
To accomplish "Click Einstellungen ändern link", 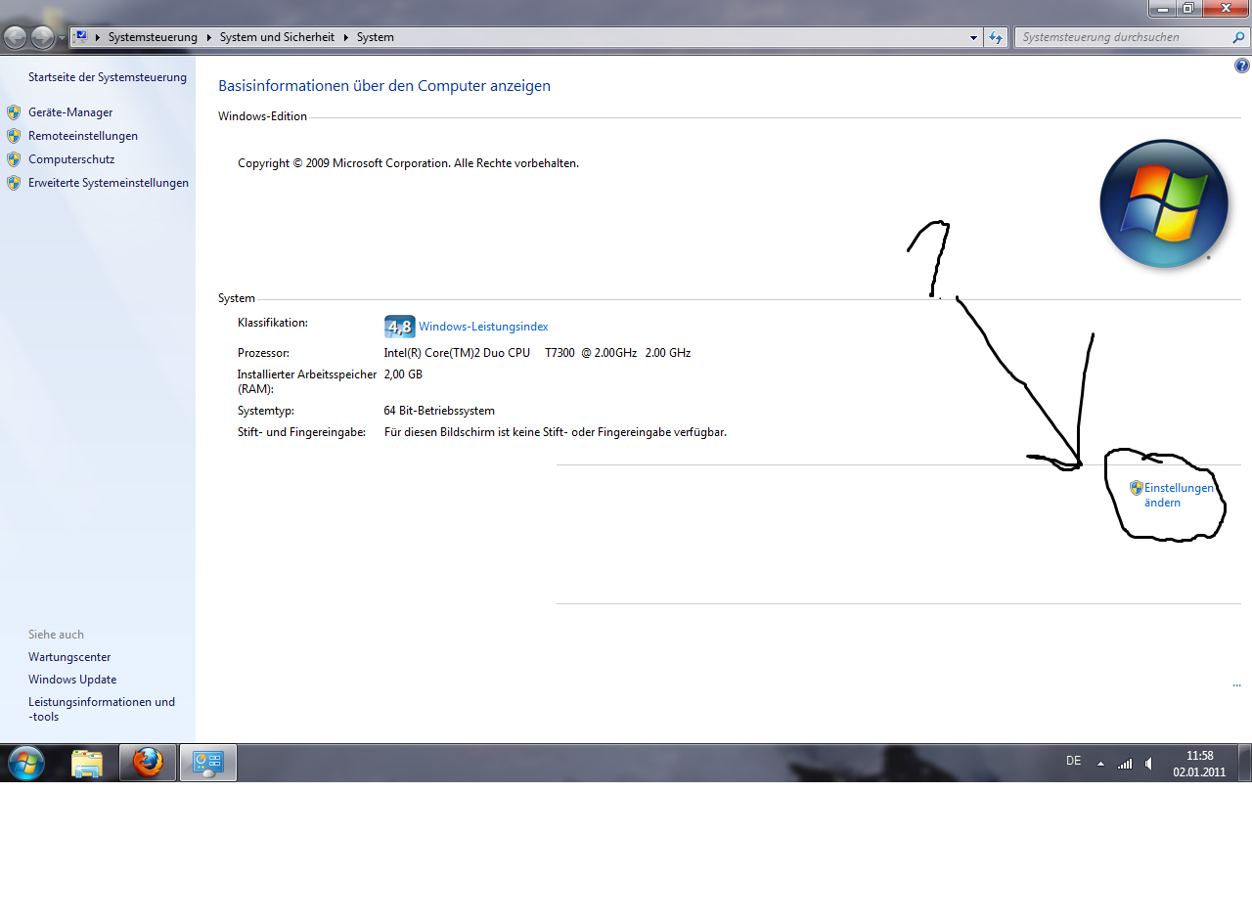I will (1179, 495).
